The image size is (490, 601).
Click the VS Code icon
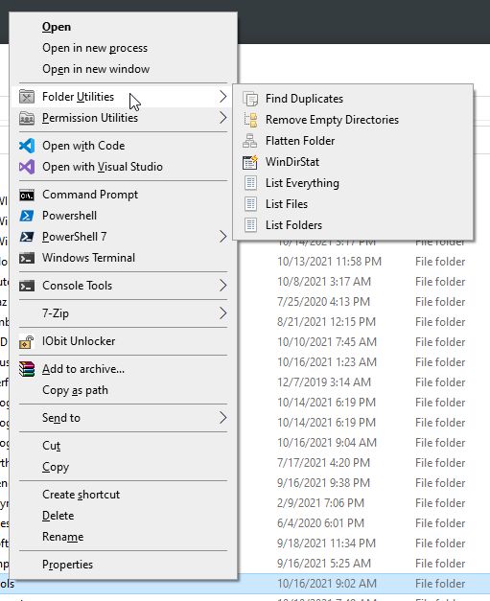tap(27, 146)
